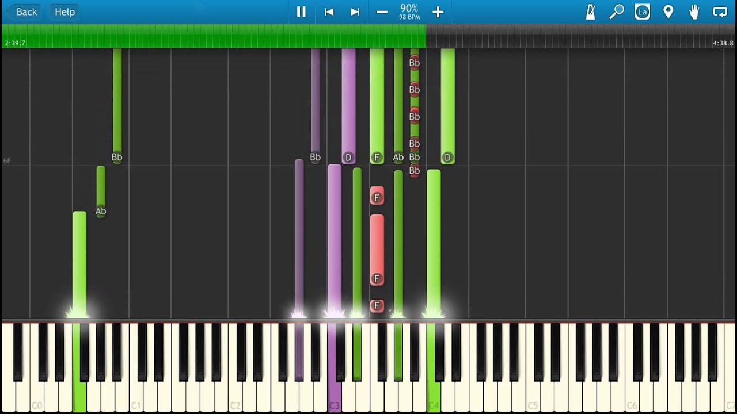Viewport: 737px width, 414px height.
Task: Jump ahead in the unplayed gray progress area
Action: pos(580,36)
